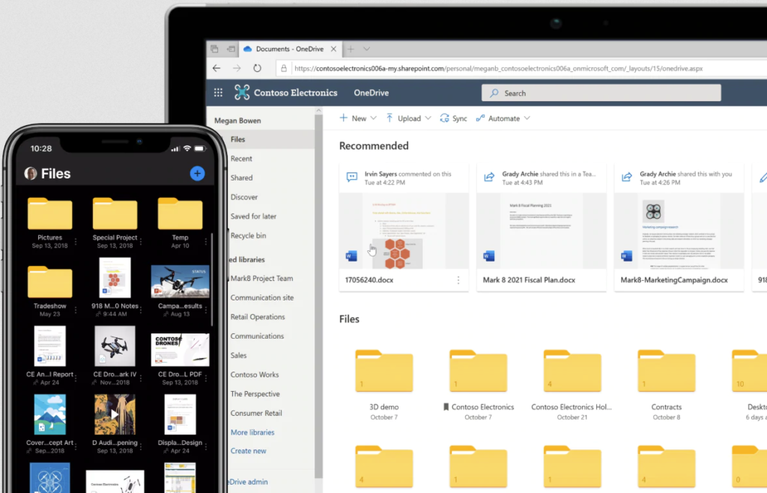Select Shared in the left navigation

point(242,178)
